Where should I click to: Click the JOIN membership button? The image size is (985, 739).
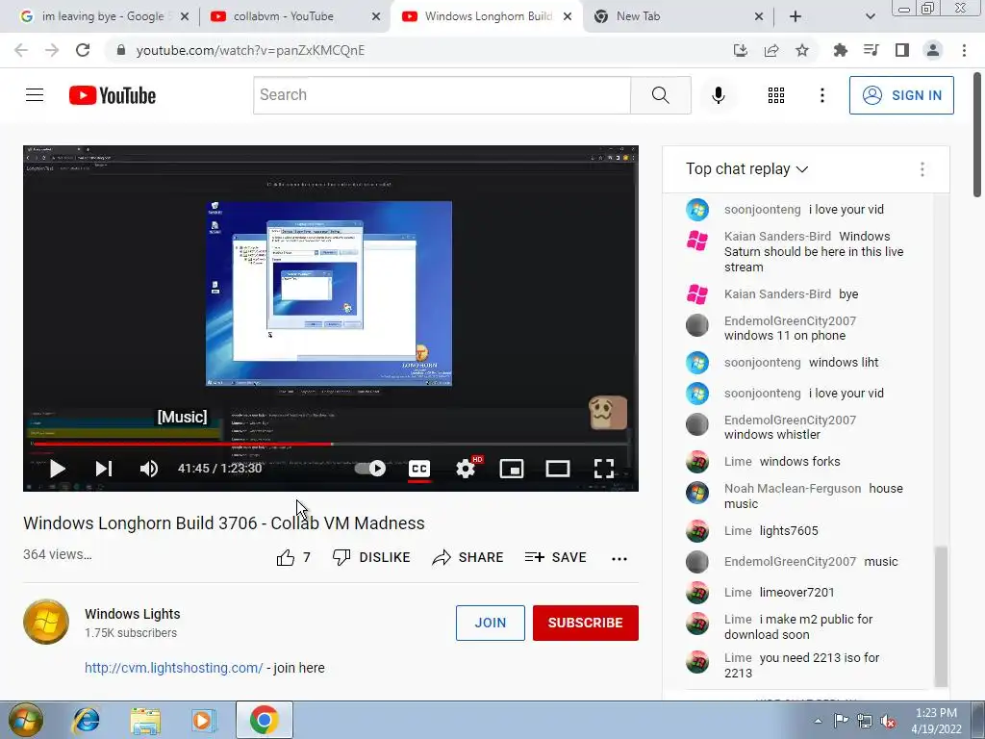click(490, 623)
